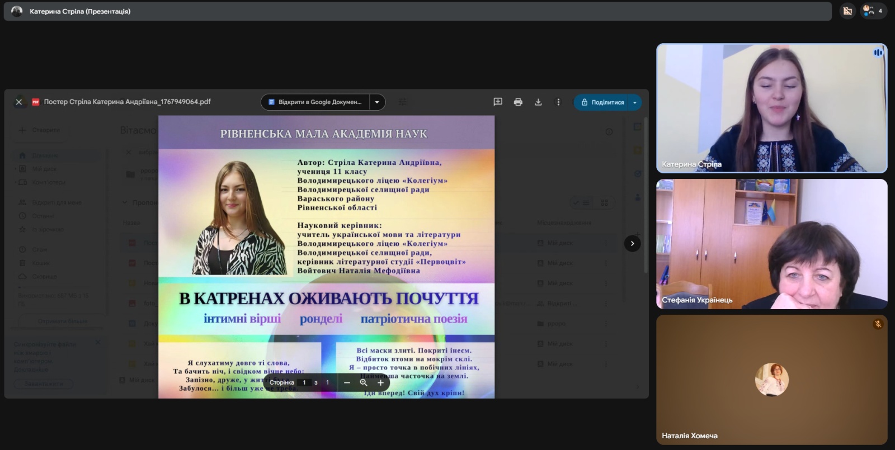The image size is (895, 450).
Task: Click Відкрити в Google Документи button
Action: [x=315, y=102]
